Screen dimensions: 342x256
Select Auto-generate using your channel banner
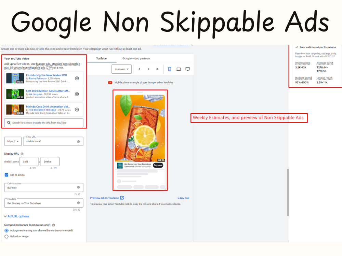click(6, 230)
